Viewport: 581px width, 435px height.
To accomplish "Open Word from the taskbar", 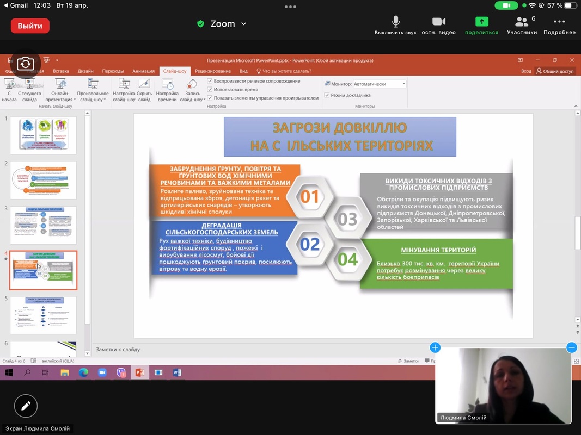I will 177,372.
